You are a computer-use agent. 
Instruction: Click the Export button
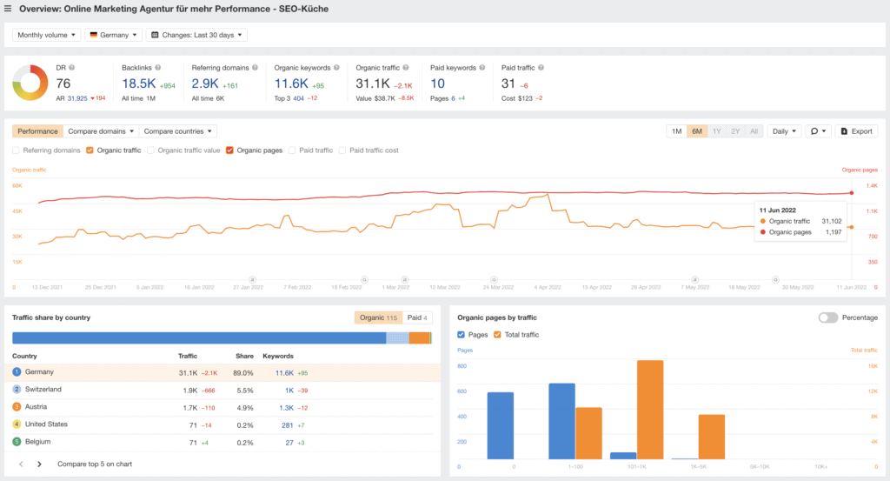(x=856, y=131)
